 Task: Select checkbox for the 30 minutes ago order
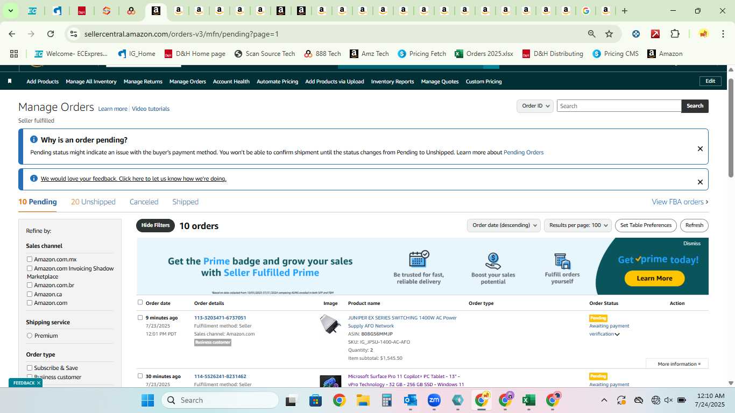pyautogui.click(x=140, y=376)
